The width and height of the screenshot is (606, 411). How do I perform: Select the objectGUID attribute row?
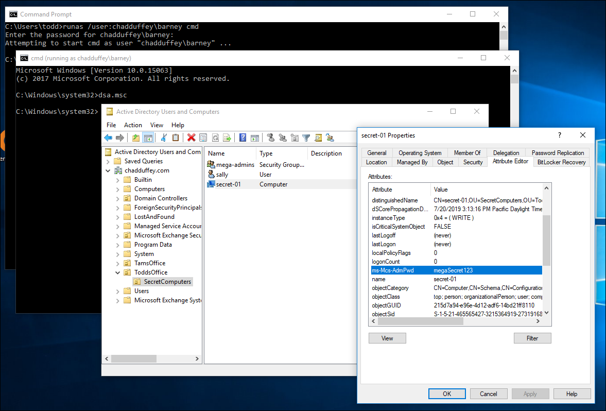click(457, 305)
